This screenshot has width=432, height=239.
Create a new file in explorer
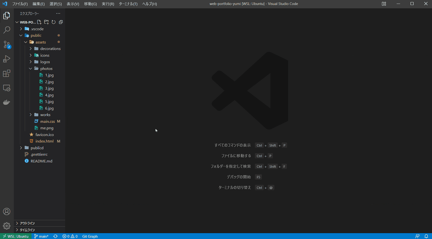point(39,22)
